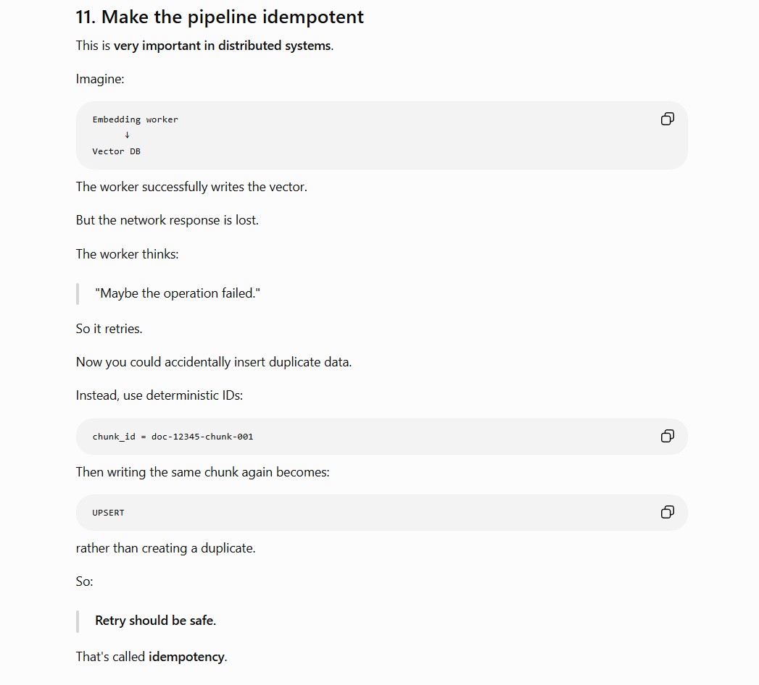Click the bold word 'idempotency'
Viewport: 759px width, 685px height.
pos(186,657)
